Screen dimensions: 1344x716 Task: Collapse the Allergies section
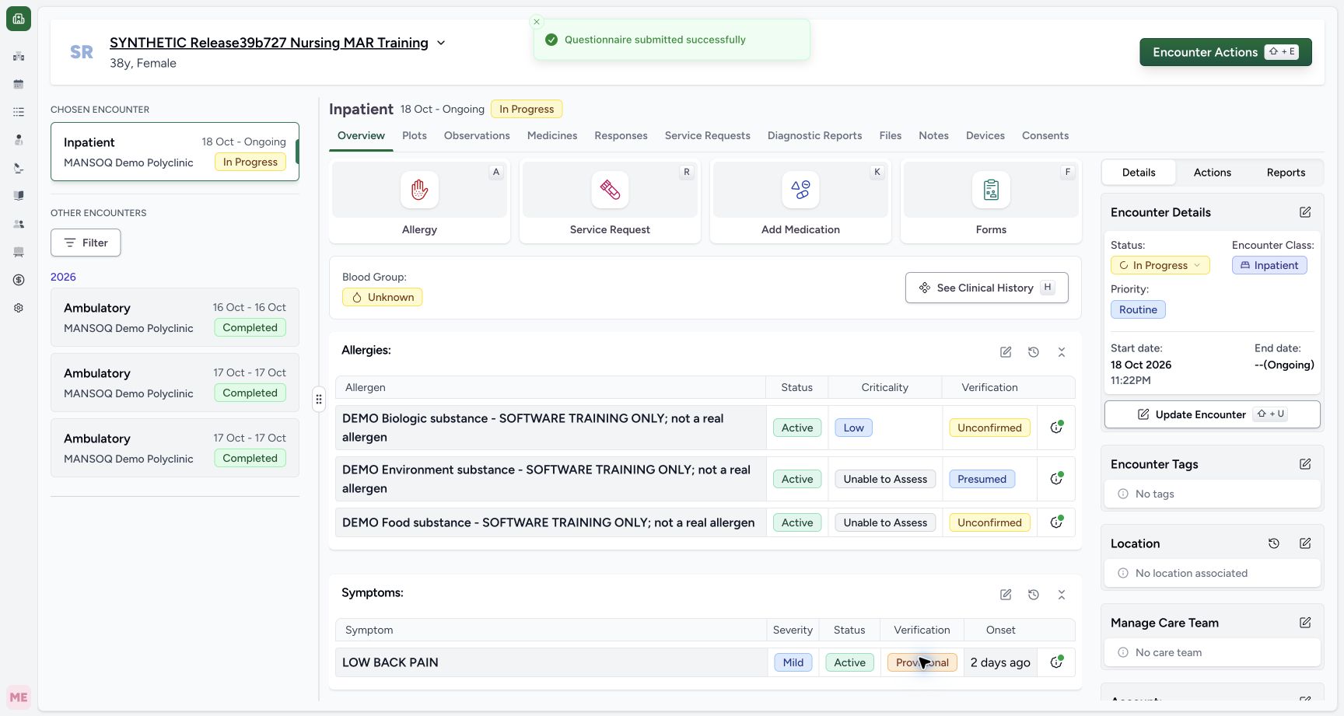click(1062, 352)
